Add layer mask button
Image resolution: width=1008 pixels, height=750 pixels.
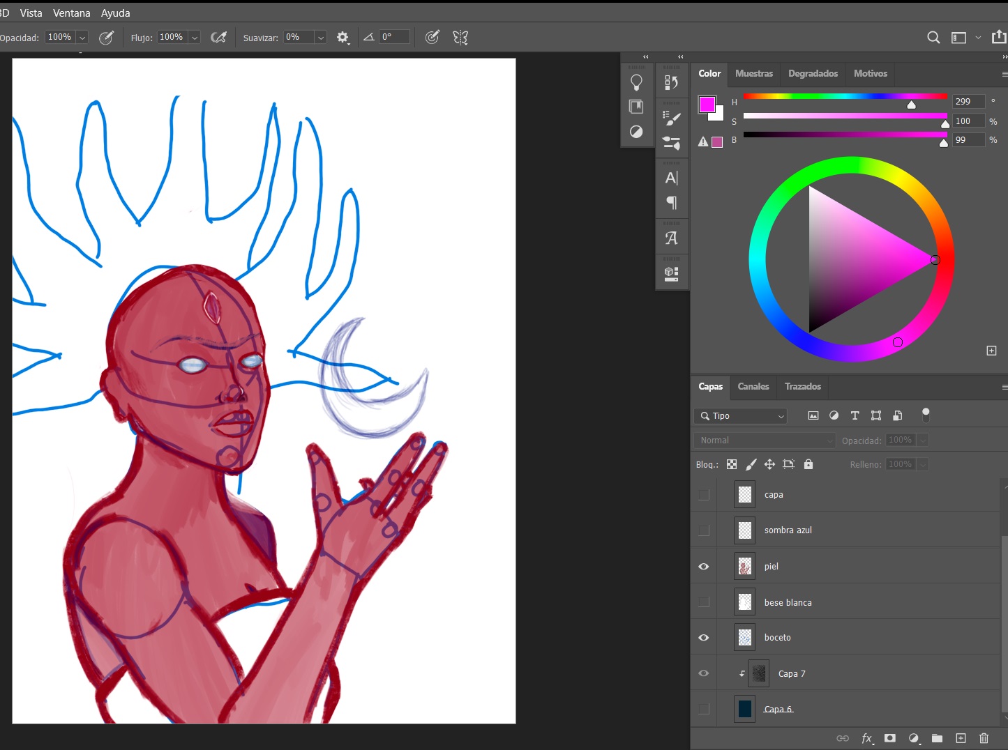[890, 738]
